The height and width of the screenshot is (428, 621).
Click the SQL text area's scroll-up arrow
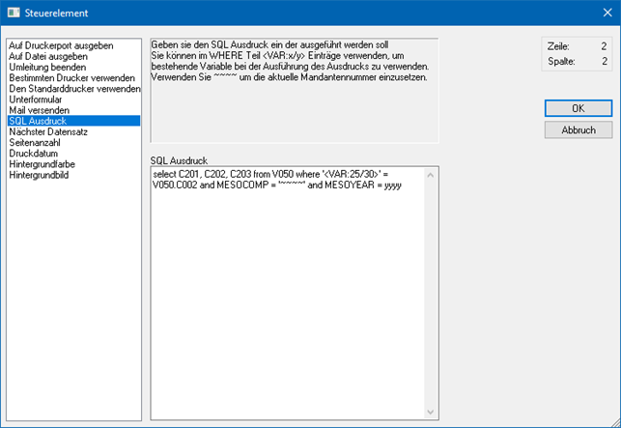[x=431, y=174]
